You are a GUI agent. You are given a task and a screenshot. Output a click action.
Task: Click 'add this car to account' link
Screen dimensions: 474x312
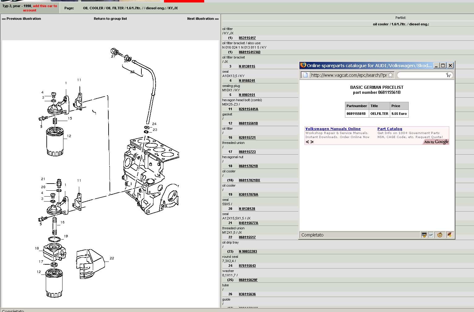point(40,8)
